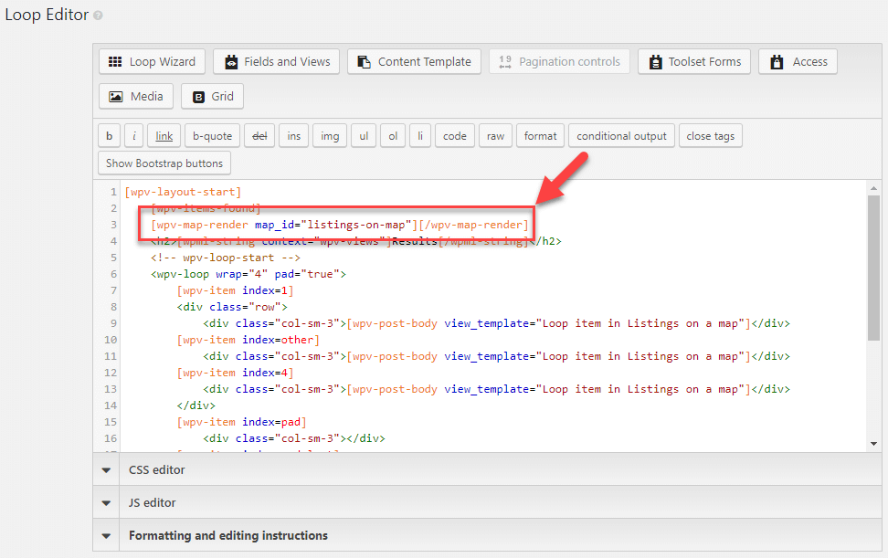Image resolution: width=888 pixels, height=558 pixels.
Task: Open the Access button
Action: pos(798,62)
